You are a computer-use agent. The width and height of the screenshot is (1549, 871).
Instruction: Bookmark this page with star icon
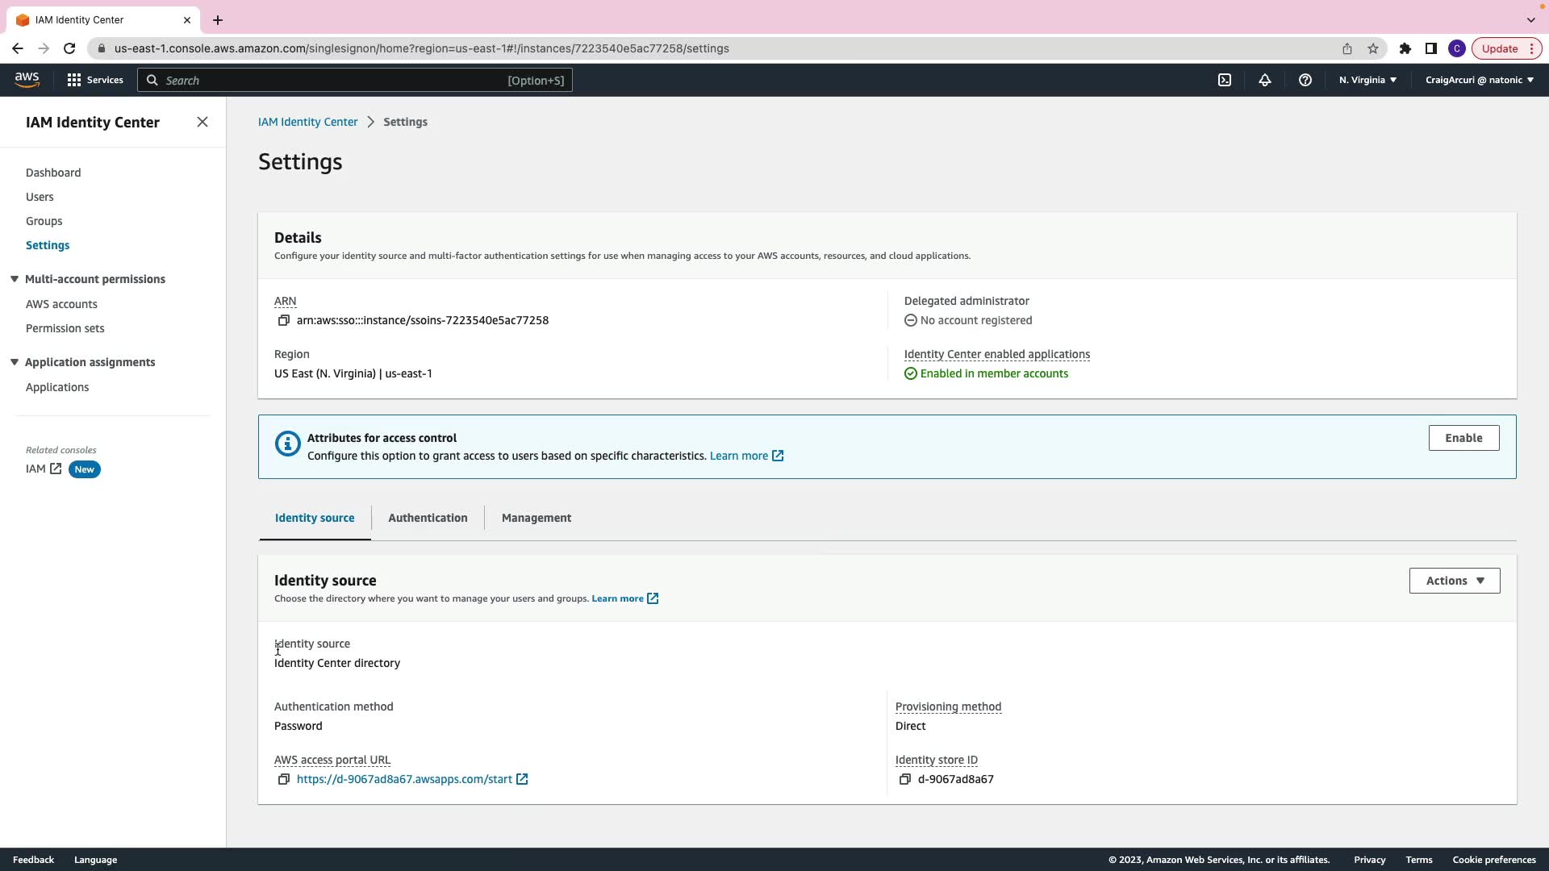[x=1372, y=48]
